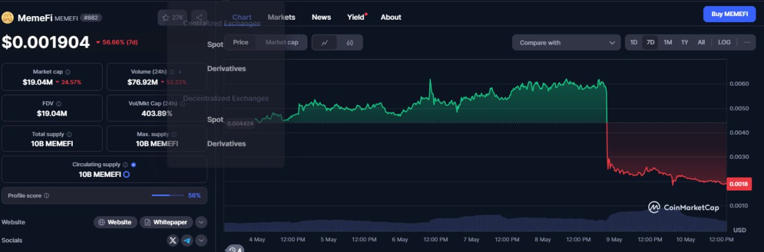Open the X (Twitter) social link
This screenshot has width=764, height=252.
coord(173,240)
